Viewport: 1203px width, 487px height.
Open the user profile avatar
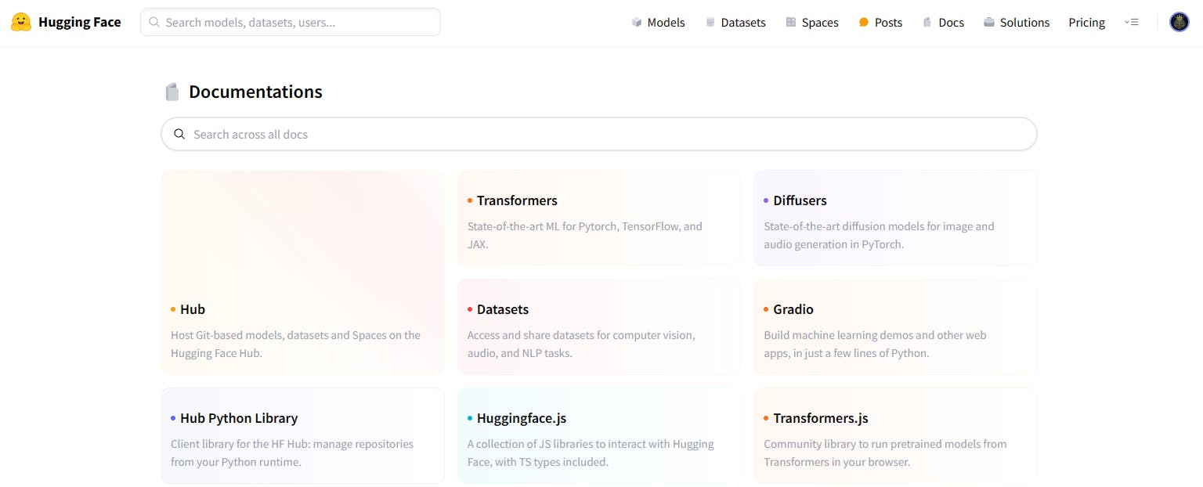click(x=1180, y=22)
